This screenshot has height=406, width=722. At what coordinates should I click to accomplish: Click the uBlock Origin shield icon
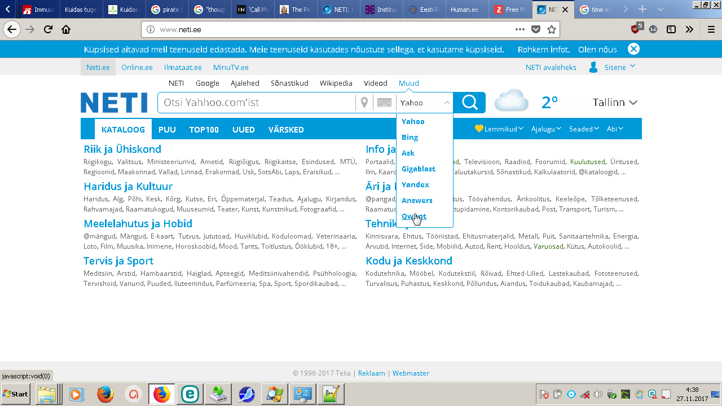636,29
